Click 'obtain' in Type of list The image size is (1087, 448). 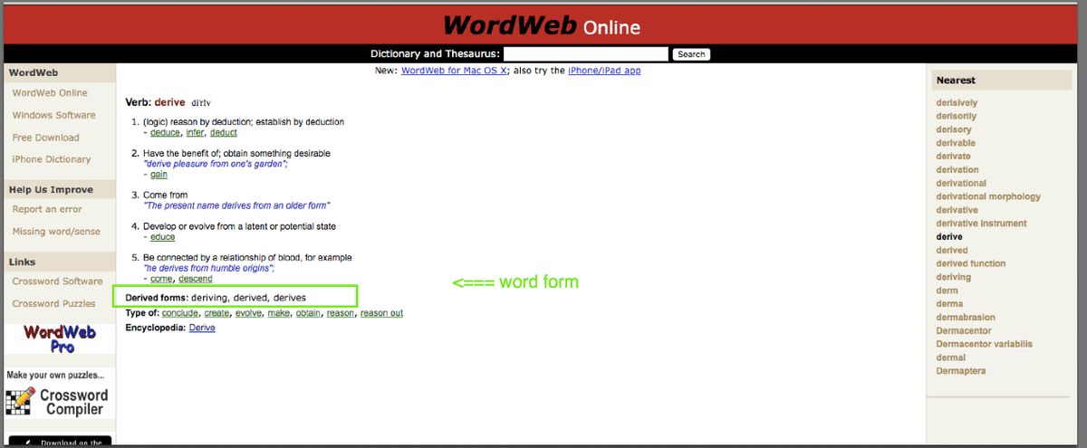click(308, 313)
